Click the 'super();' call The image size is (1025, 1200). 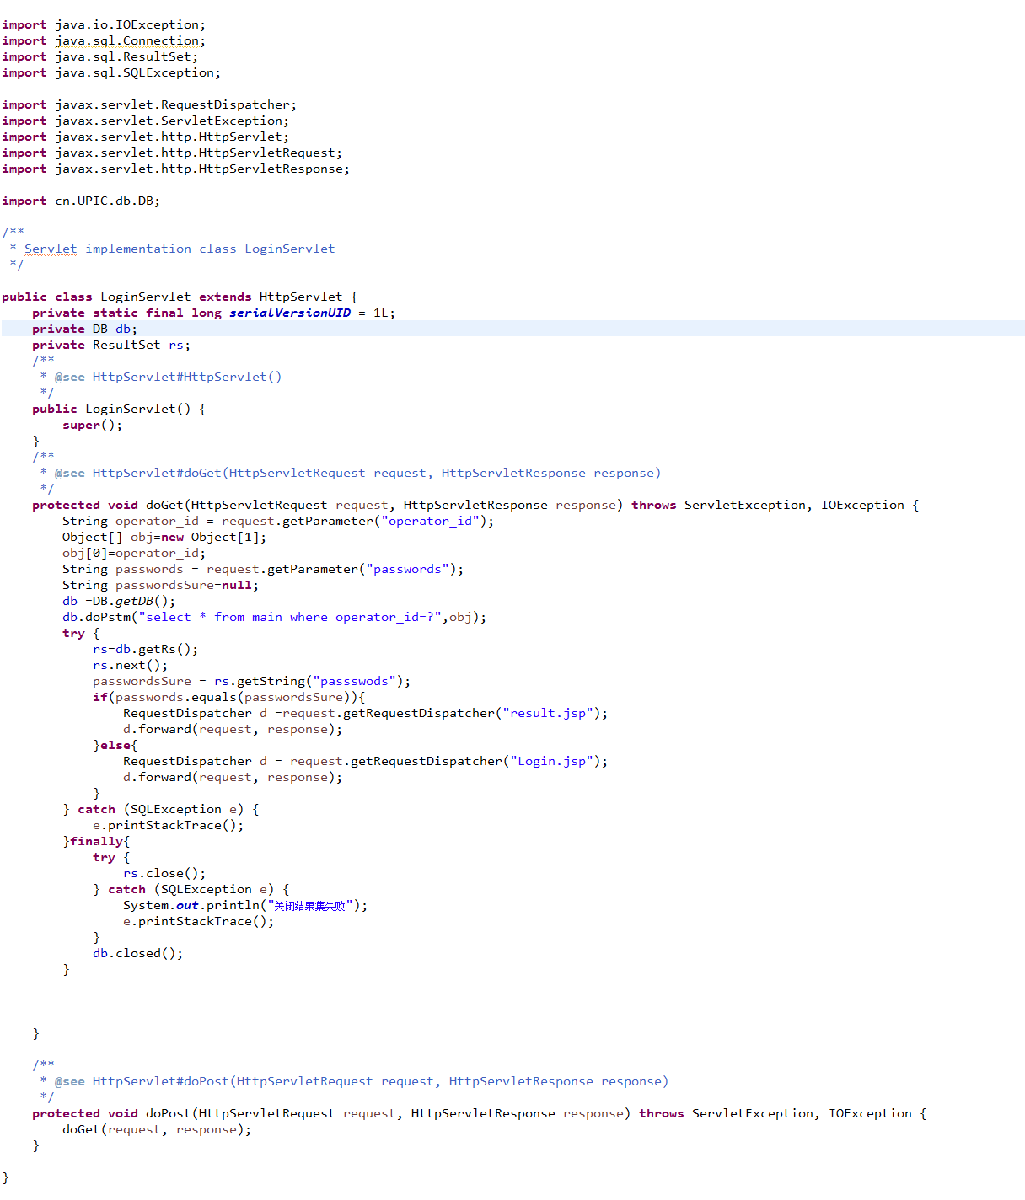pyautogui.click(x=92, y=425)
